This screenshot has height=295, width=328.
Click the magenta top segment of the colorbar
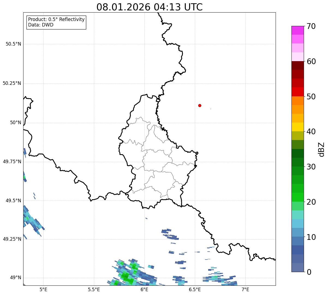(297, 30)
